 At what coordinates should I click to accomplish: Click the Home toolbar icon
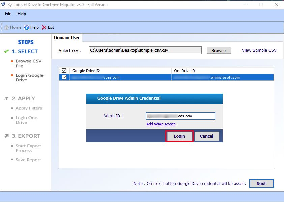click(6, 27)
